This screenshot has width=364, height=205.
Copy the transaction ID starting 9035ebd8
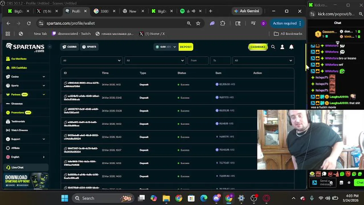(x=66, y=136)
